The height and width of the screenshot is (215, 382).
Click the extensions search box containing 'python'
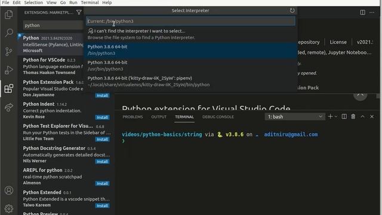54,25
